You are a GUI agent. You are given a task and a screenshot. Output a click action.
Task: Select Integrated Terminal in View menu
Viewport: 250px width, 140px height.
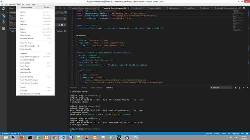pos(26,38)
